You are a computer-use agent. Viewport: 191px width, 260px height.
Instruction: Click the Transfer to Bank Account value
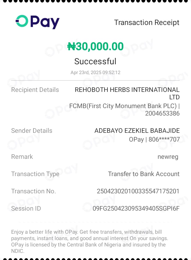click(x=144, y=174)
